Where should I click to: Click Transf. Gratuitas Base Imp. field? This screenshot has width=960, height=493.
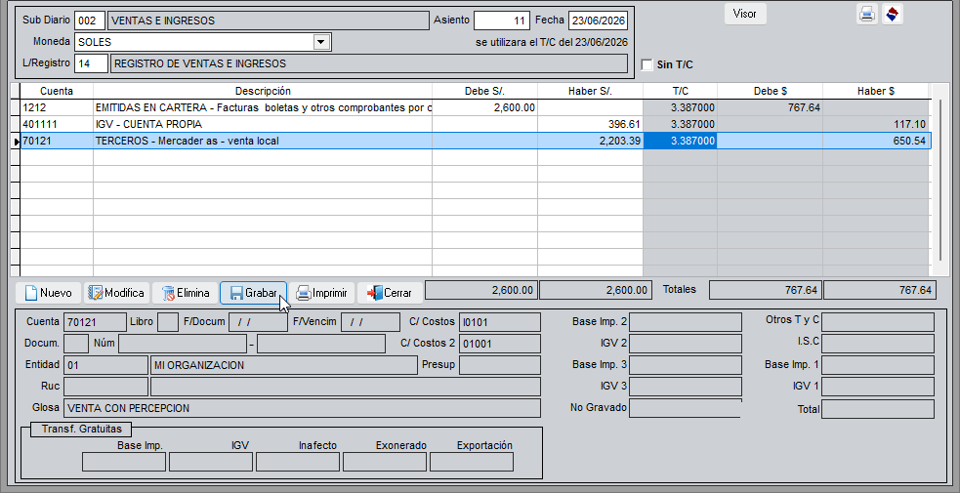(x=124, y=462)
